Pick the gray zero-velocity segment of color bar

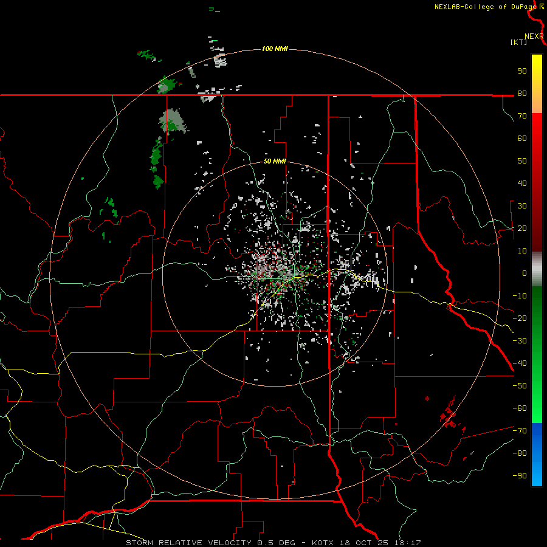pyautogui.click(x=537, y=269)
